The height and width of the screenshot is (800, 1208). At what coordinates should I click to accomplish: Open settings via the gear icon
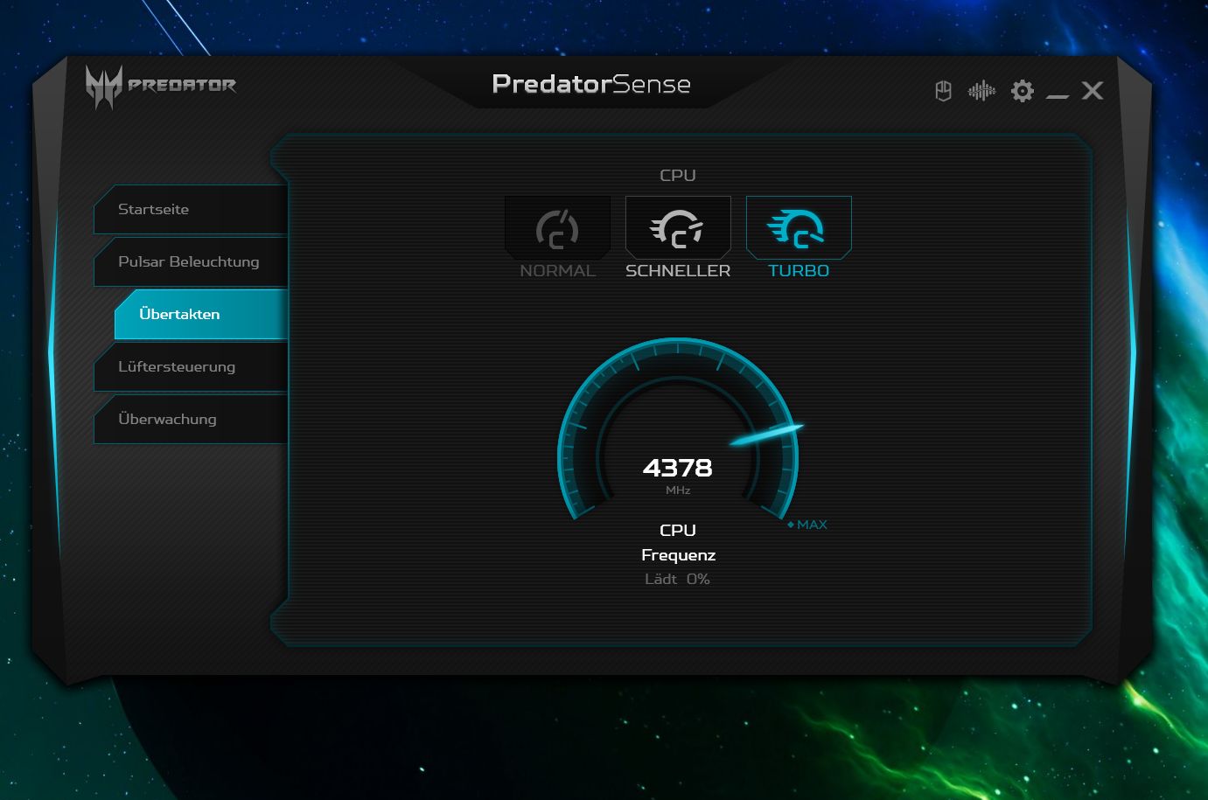pos(1022,91)
